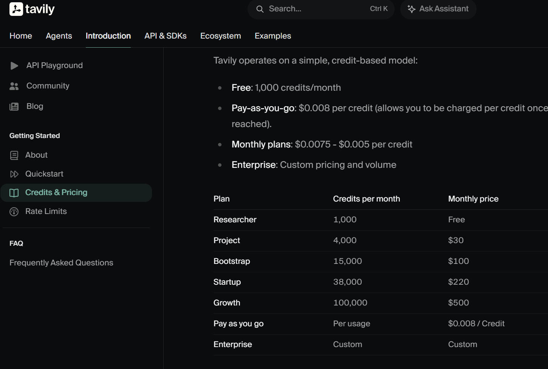Screen dimensions: 548x369
Task: Click the Getting Started section heading
Action: click(35, 136)
